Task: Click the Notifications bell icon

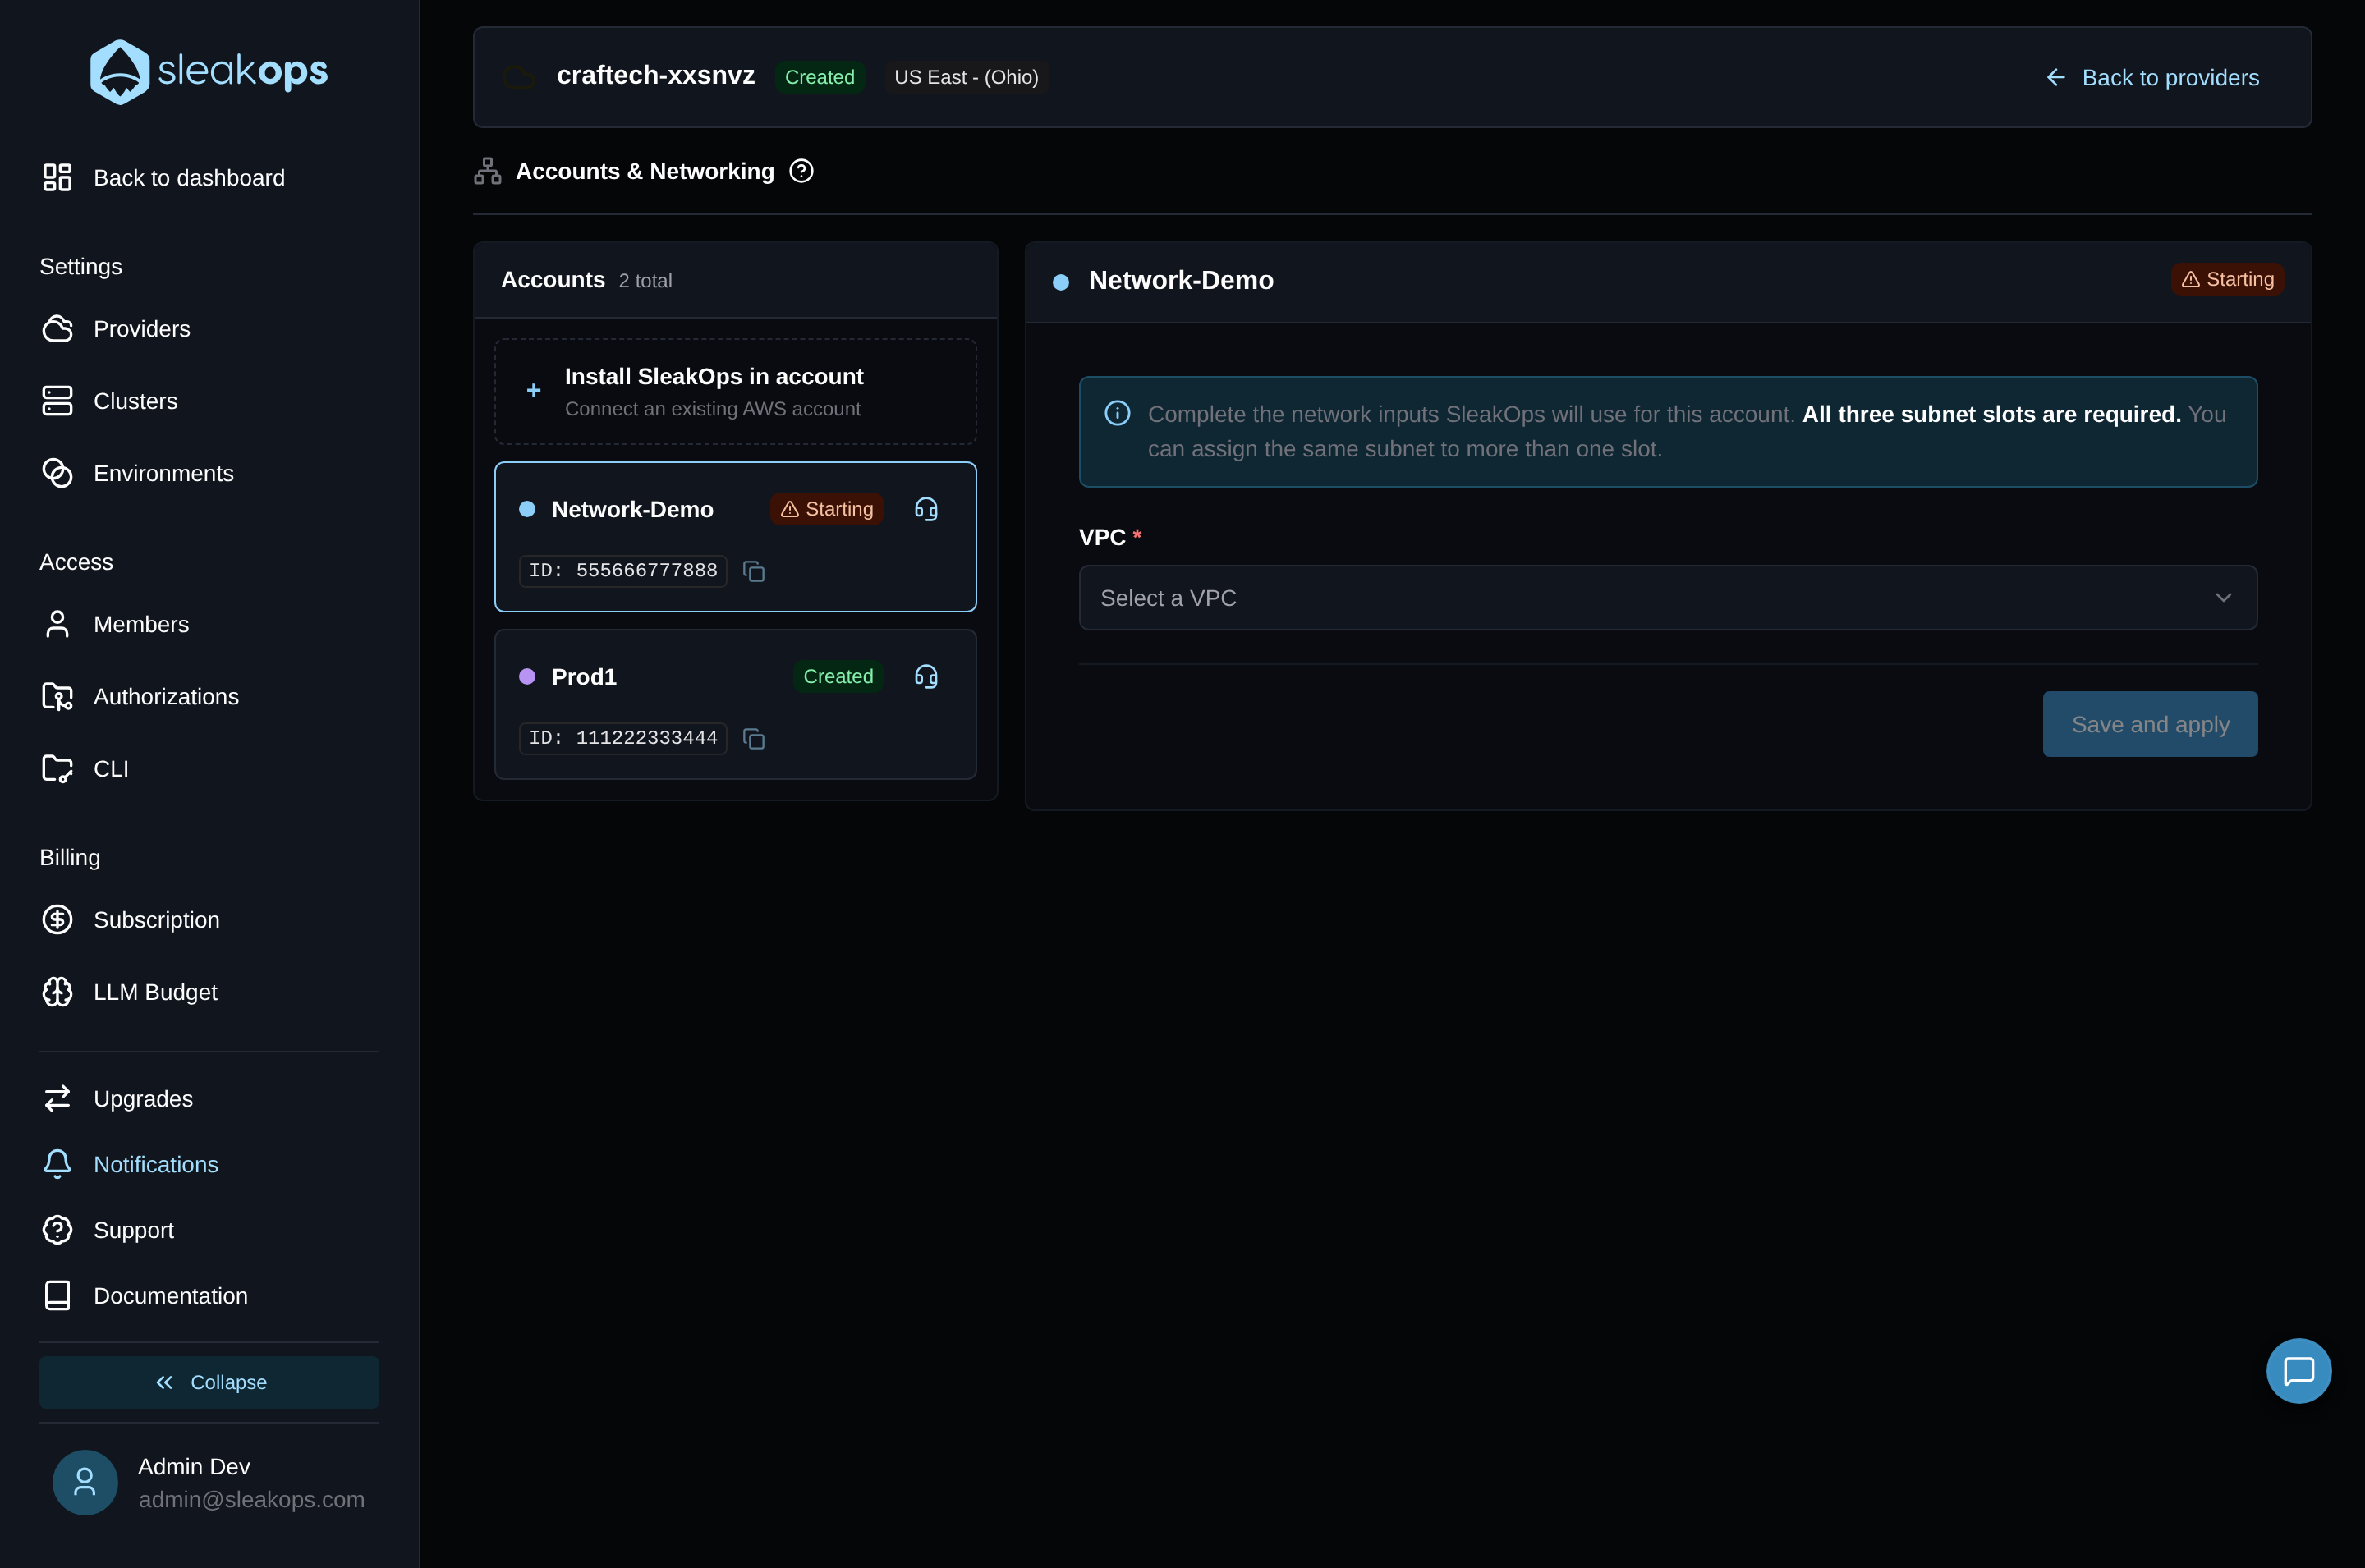Action: [57, 1164]
